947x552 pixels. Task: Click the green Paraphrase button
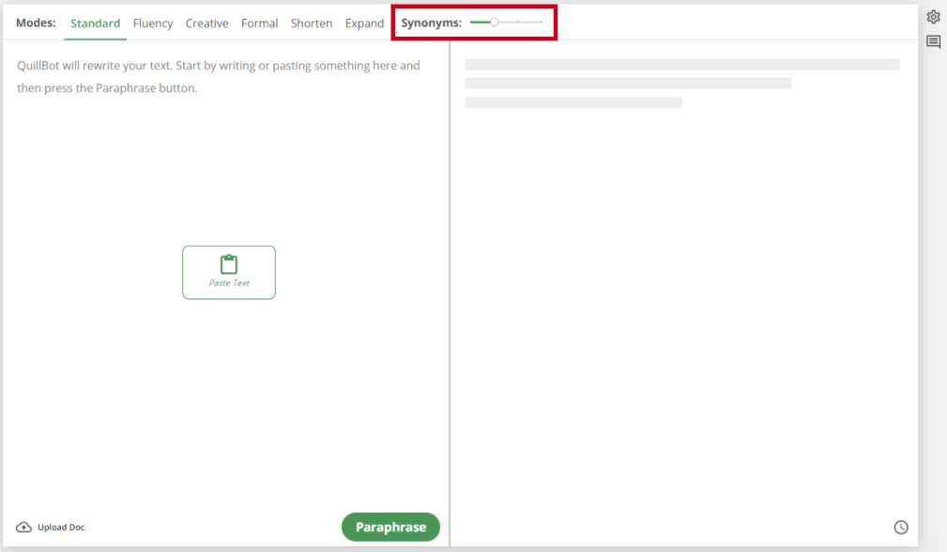point(390,527)
